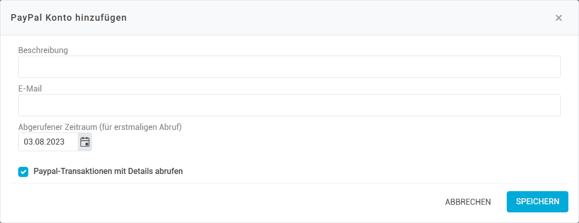The image size is (579, 223).
Task: Click into the Beschreibung text field
Action: (289, 67)
